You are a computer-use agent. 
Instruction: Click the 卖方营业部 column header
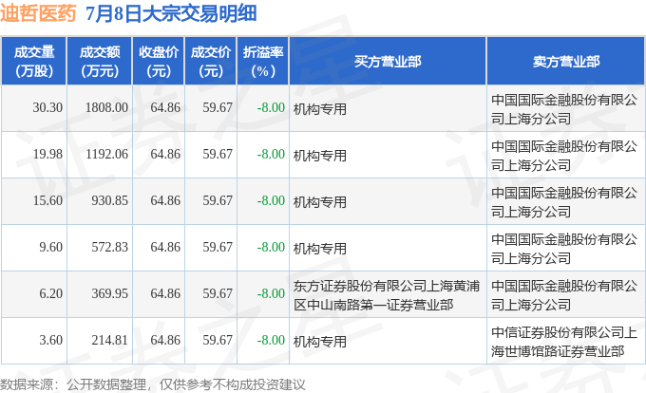(566, 62)
